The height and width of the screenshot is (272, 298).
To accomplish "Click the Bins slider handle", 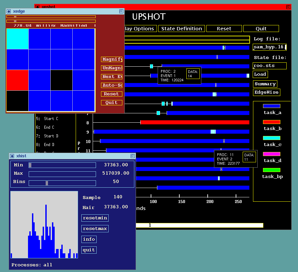I will click(47, 183).
